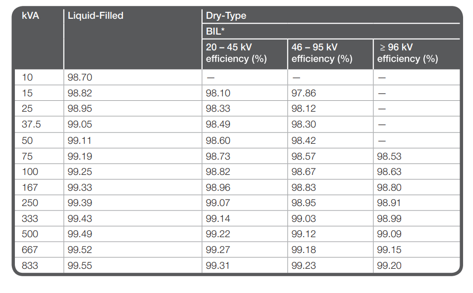The height and width of the screenshot is (293, 473).
Task: Click the kVA column header
Action: click(x=30, y=16)
